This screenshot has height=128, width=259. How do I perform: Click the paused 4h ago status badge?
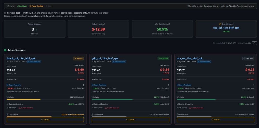[79, 58]
